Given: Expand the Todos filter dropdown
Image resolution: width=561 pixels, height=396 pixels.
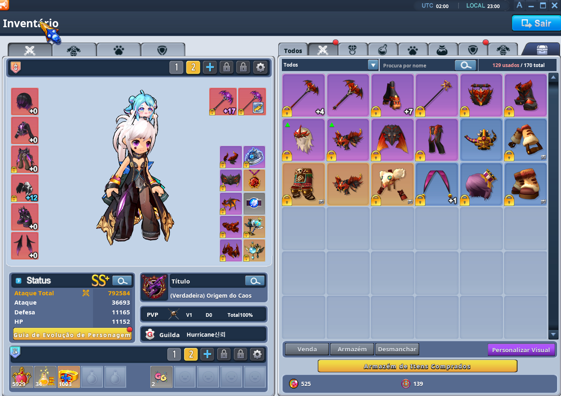Looking at the screenshot, I should pyautogui.click(x=373, y=65).
